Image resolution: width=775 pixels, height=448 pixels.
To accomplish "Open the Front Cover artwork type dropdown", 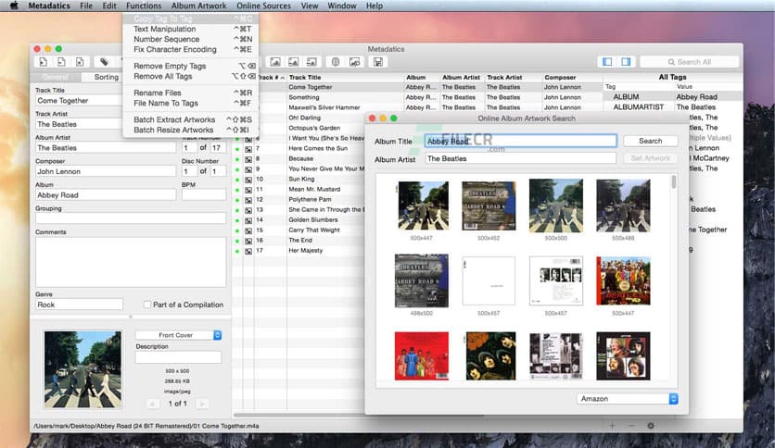I will 178,335.
